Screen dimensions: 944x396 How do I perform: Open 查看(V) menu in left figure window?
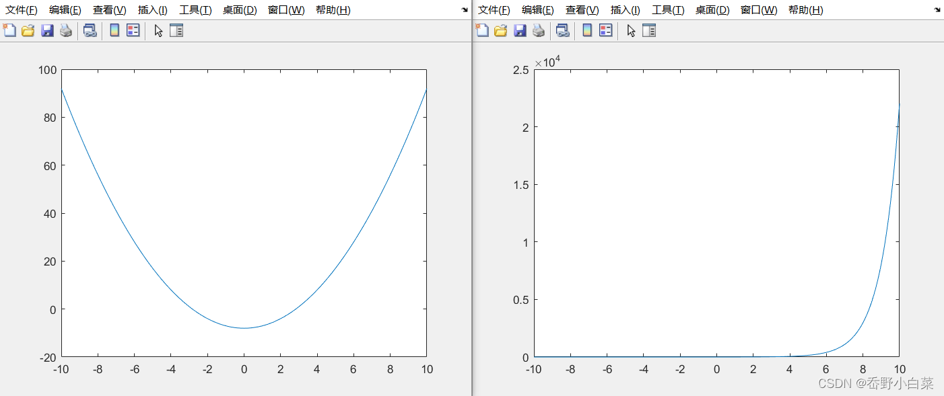coord(110,10)
